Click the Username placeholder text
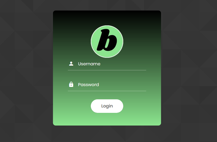Viewport: 217px width, 142px height. pos(89,64)
